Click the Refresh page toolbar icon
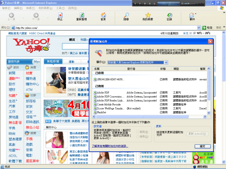 [x=82, y=15]
